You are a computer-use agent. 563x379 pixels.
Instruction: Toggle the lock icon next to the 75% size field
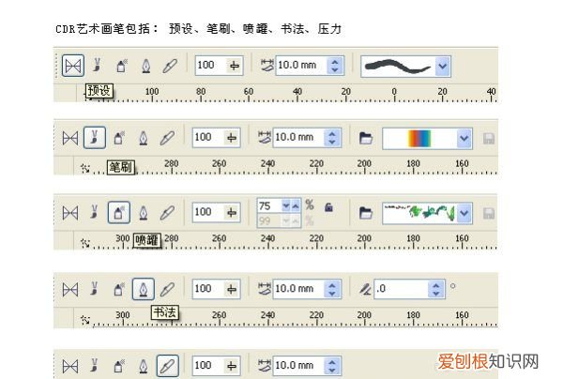328,207
